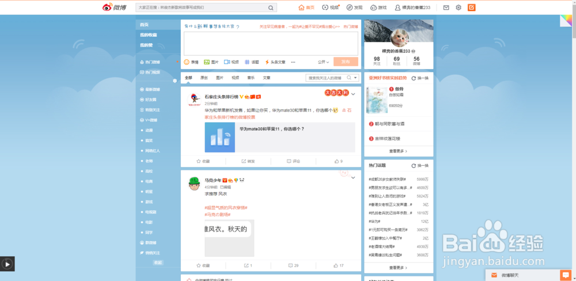
Task: Open 我的收藏 in left sidebar
Action: pos(149,35)
